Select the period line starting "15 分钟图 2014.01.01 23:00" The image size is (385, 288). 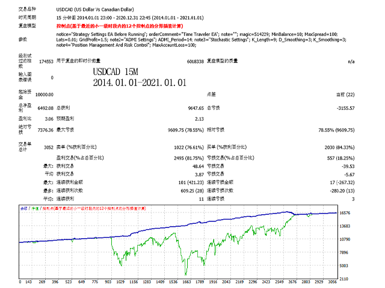click(x=130, y=18)
